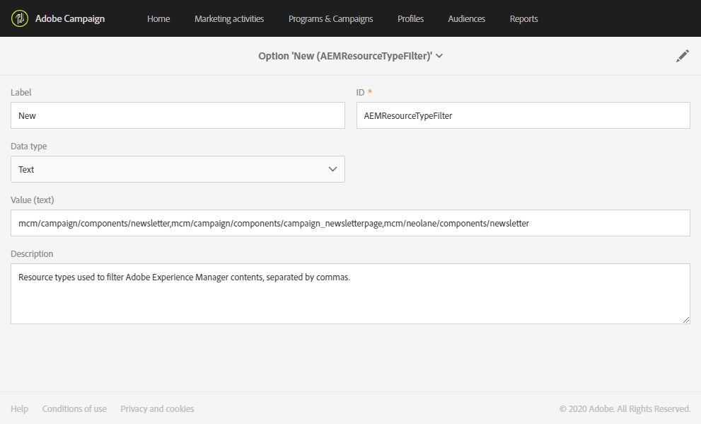Viewport: 701px width, 424px height.
Task: Open the Home menu
Action: (x=158, y=18)
